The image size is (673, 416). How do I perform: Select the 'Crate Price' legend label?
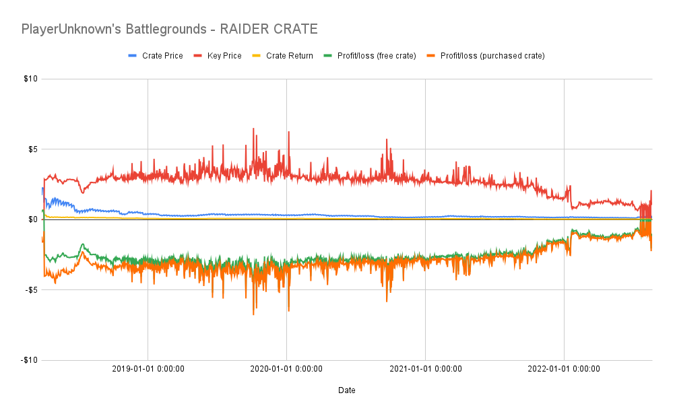point(162,56)
